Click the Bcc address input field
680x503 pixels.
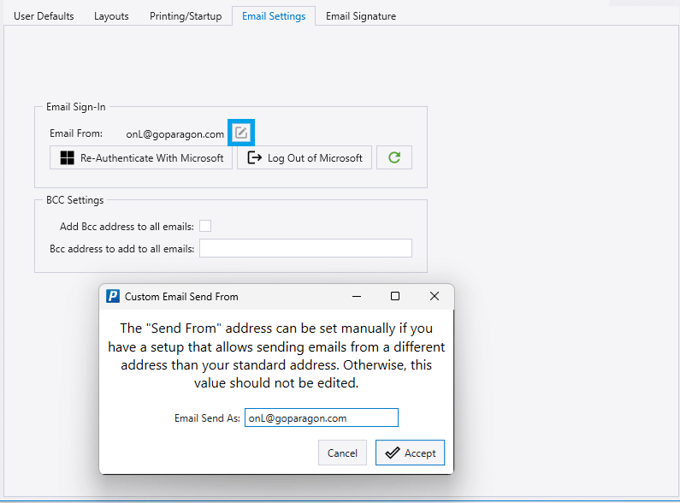point(305,248)
